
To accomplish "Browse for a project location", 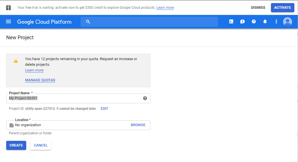I will pos(138,125).
